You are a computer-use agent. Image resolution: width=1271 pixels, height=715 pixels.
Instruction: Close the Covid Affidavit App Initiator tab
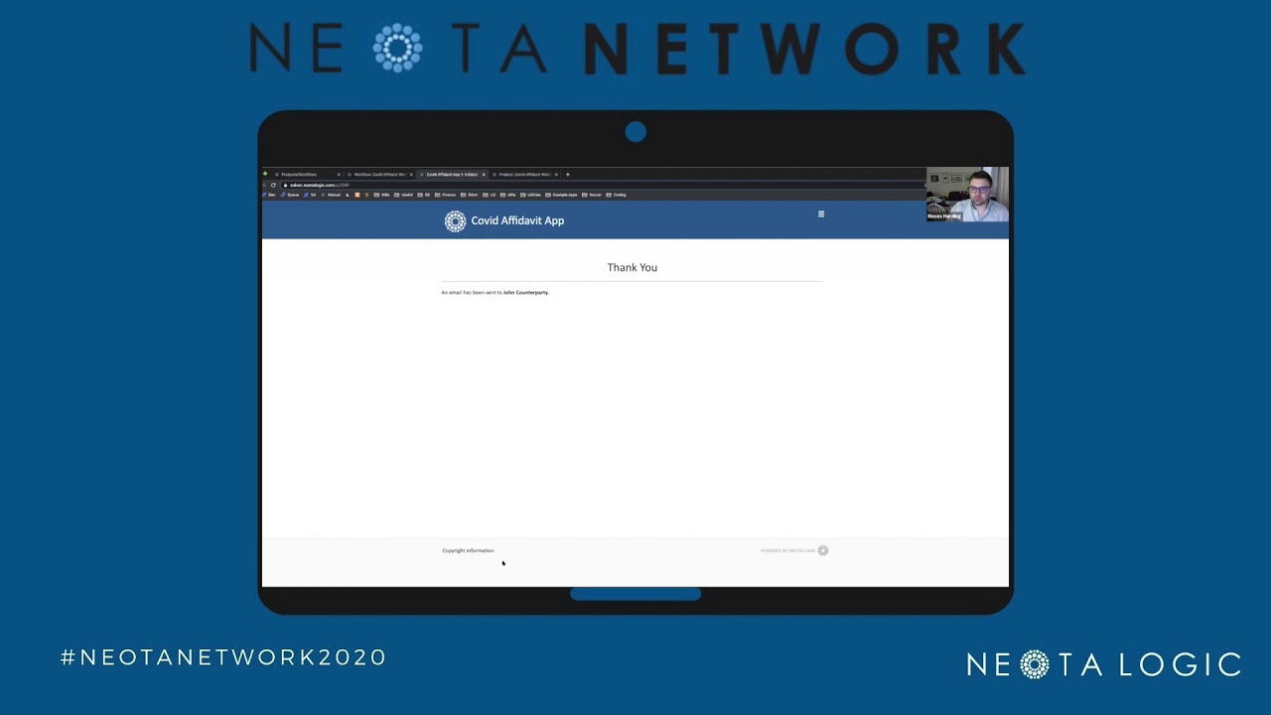coord(484,174)
